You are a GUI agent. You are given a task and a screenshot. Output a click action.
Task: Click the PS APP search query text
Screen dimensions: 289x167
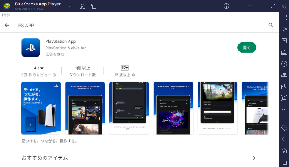[x=26, y=26]
